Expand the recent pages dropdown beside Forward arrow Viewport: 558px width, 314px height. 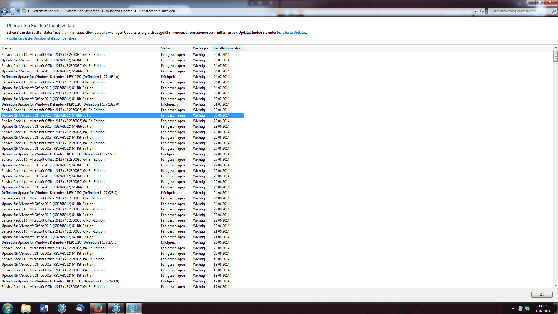18,11
